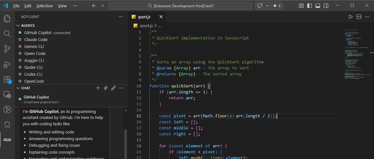Click the JS file icon in breadcrumb
The width and height of the screenshot is (374, 159).
click(x=136, y=26)
